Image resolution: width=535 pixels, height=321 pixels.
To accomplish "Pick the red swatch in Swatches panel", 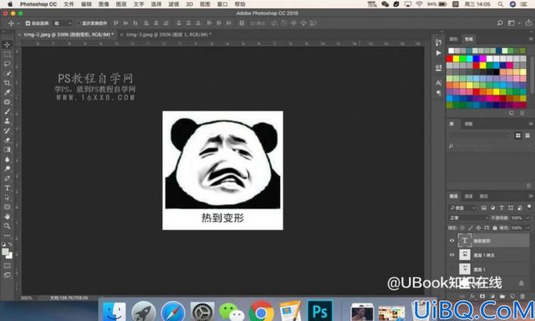I will [x=449, y=58].
